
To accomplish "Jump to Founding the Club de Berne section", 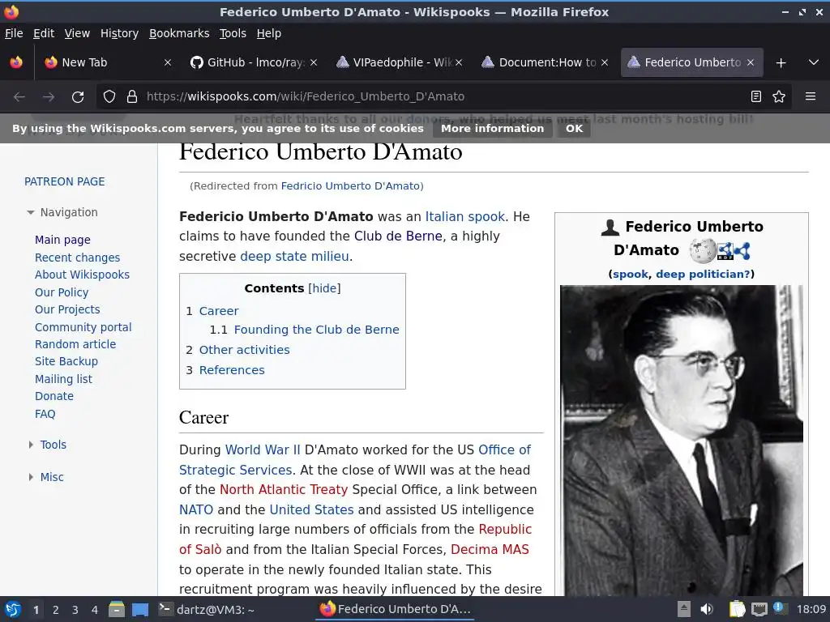I will [317, 330].
